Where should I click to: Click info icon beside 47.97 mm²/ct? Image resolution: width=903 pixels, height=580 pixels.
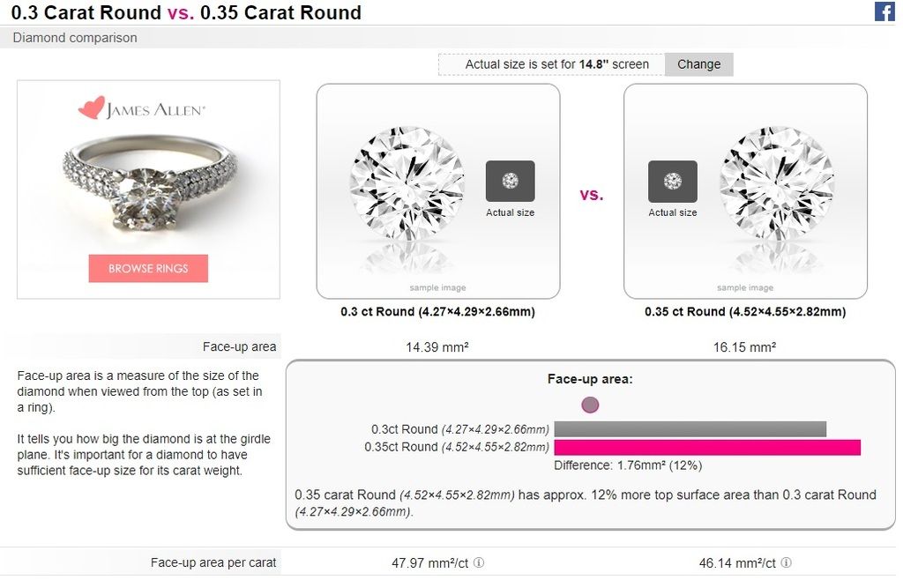pos(479,562)
